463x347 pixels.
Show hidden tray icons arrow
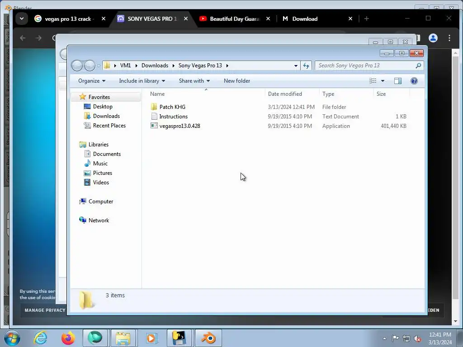tap(384, 338)
